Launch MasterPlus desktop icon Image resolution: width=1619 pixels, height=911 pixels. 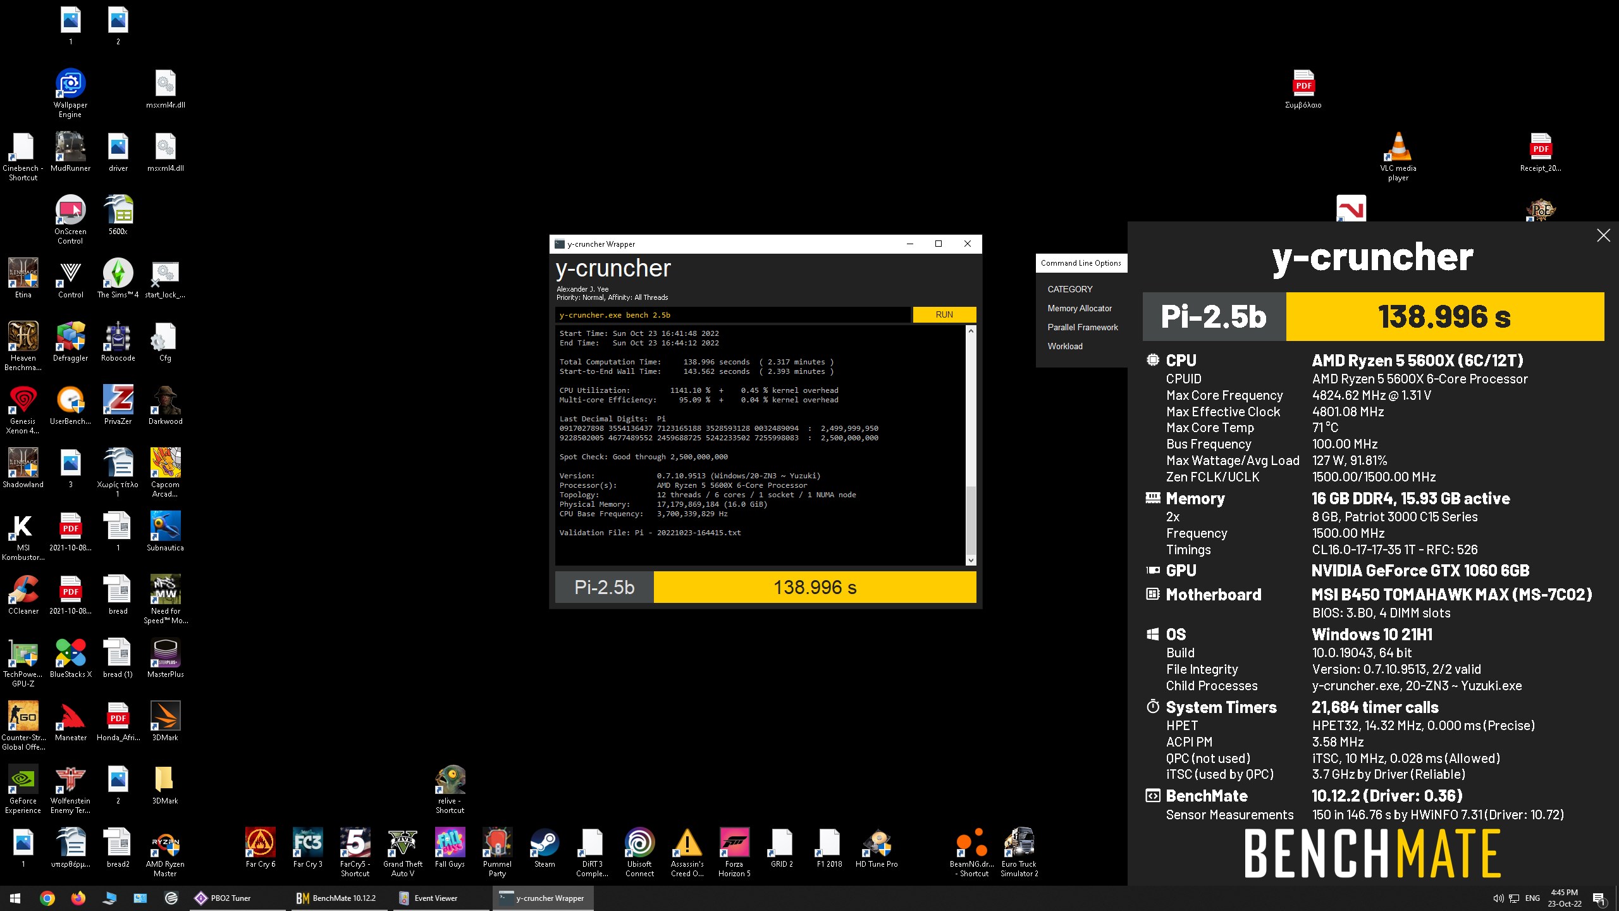pos(165,658)
